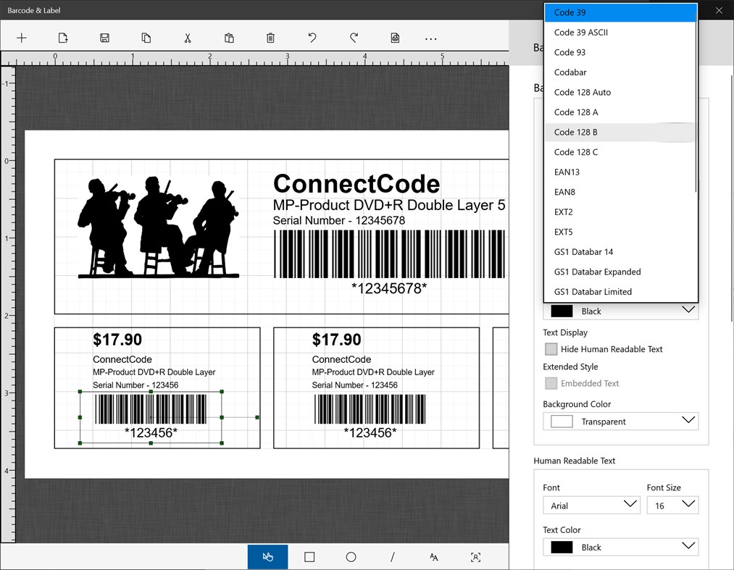This screenshot has width=734, height=570.
Task: Select the Rectangle drawing tool
Action: (x=309, y=557)
